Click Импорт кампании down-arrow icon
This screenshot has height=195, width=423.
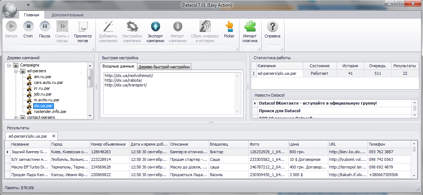pyautogui.click(x=177, y=27)
